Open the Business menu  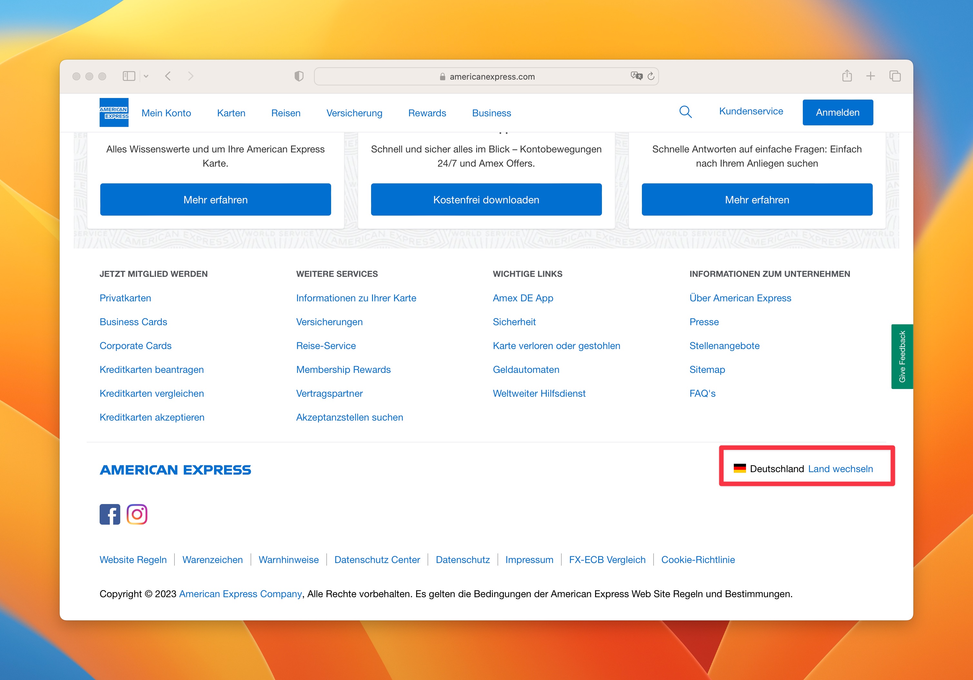492,113
